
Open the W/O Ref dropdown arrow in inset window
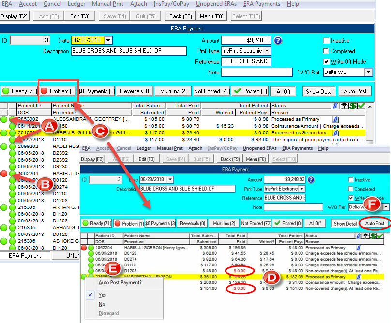(386, 207)
